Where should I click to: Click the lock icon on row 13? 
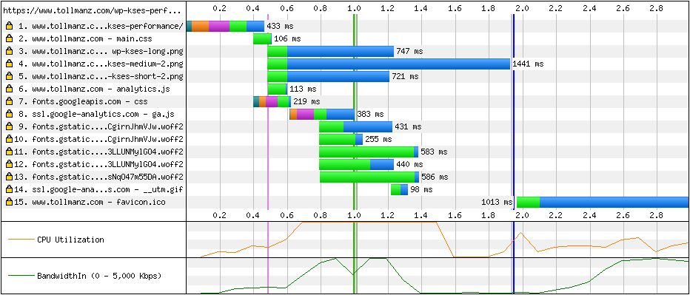click(8, 177)
